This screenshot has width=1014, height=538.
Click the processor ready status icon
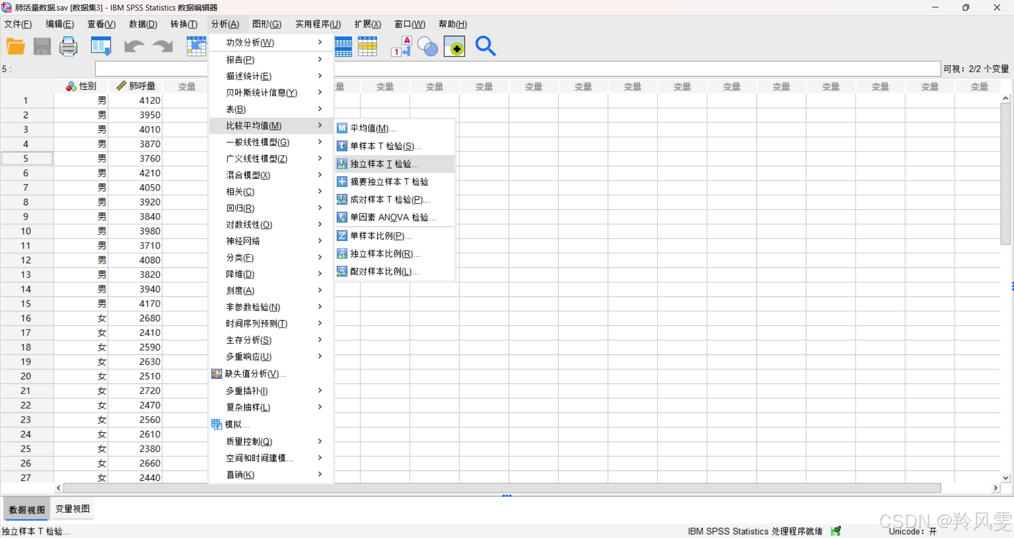(835, 531)
